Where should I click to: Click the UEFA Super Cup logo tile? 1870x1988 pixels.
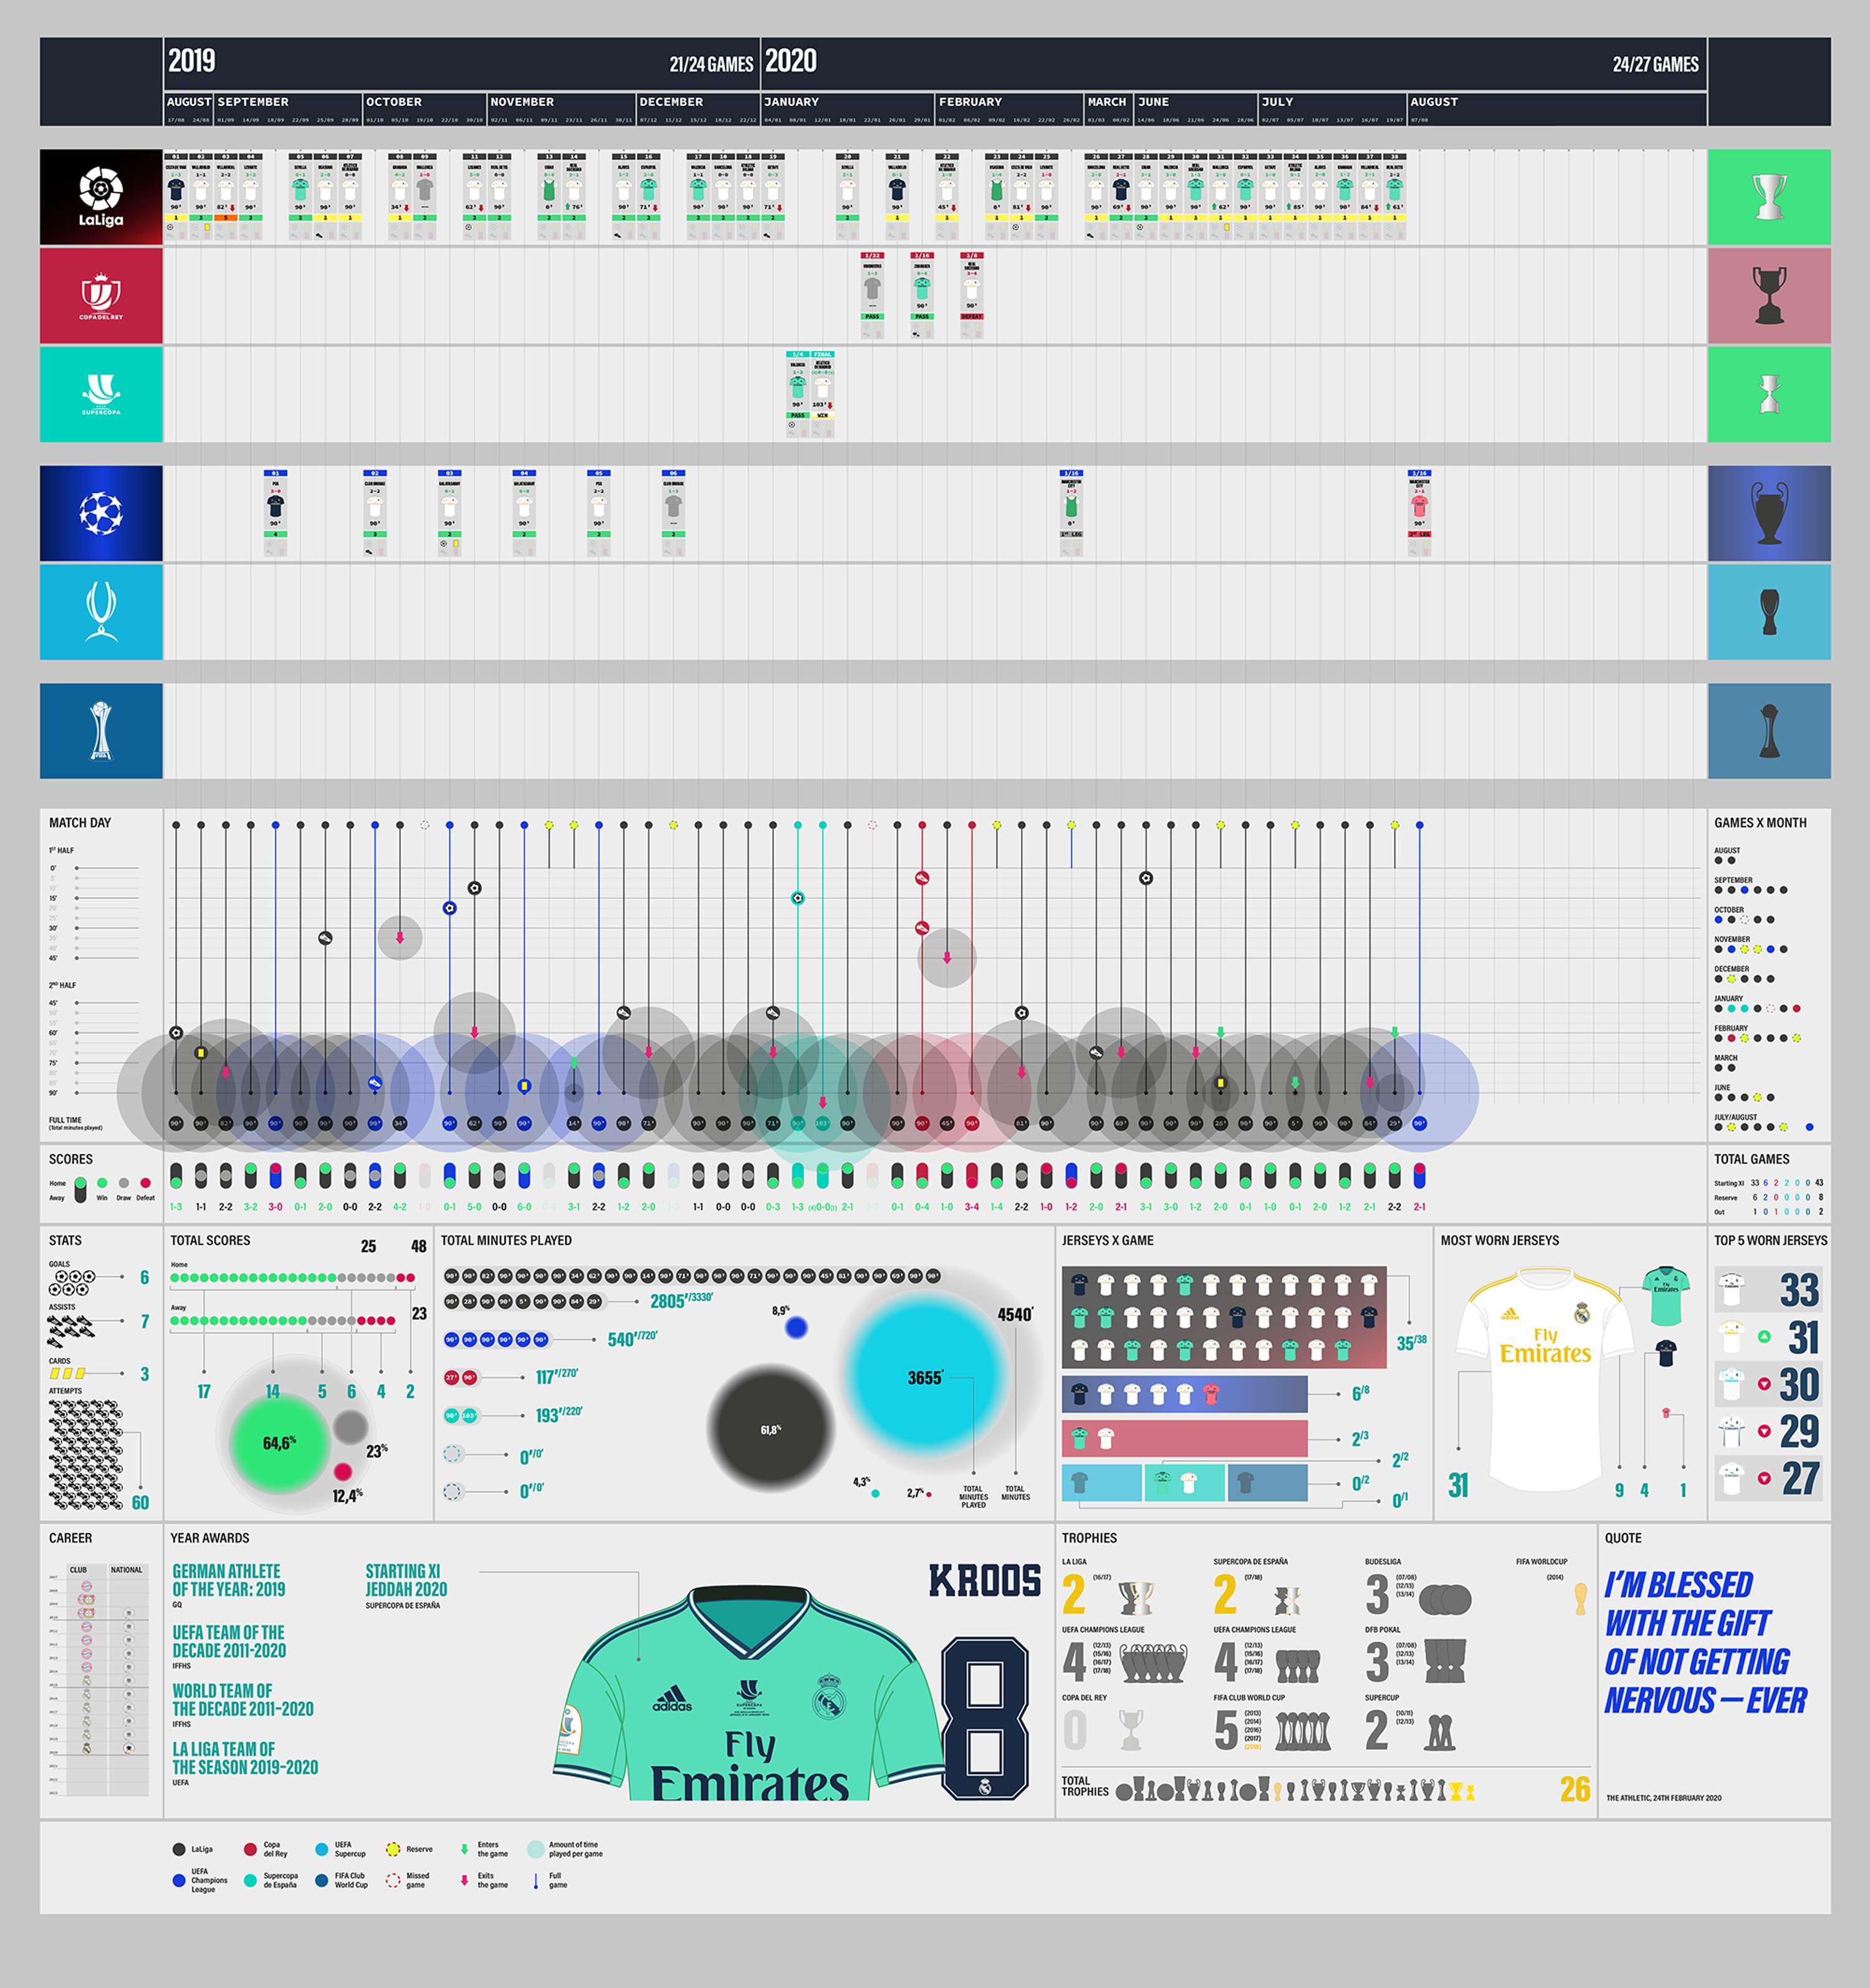pyautogui.click(x=101, y=612)
